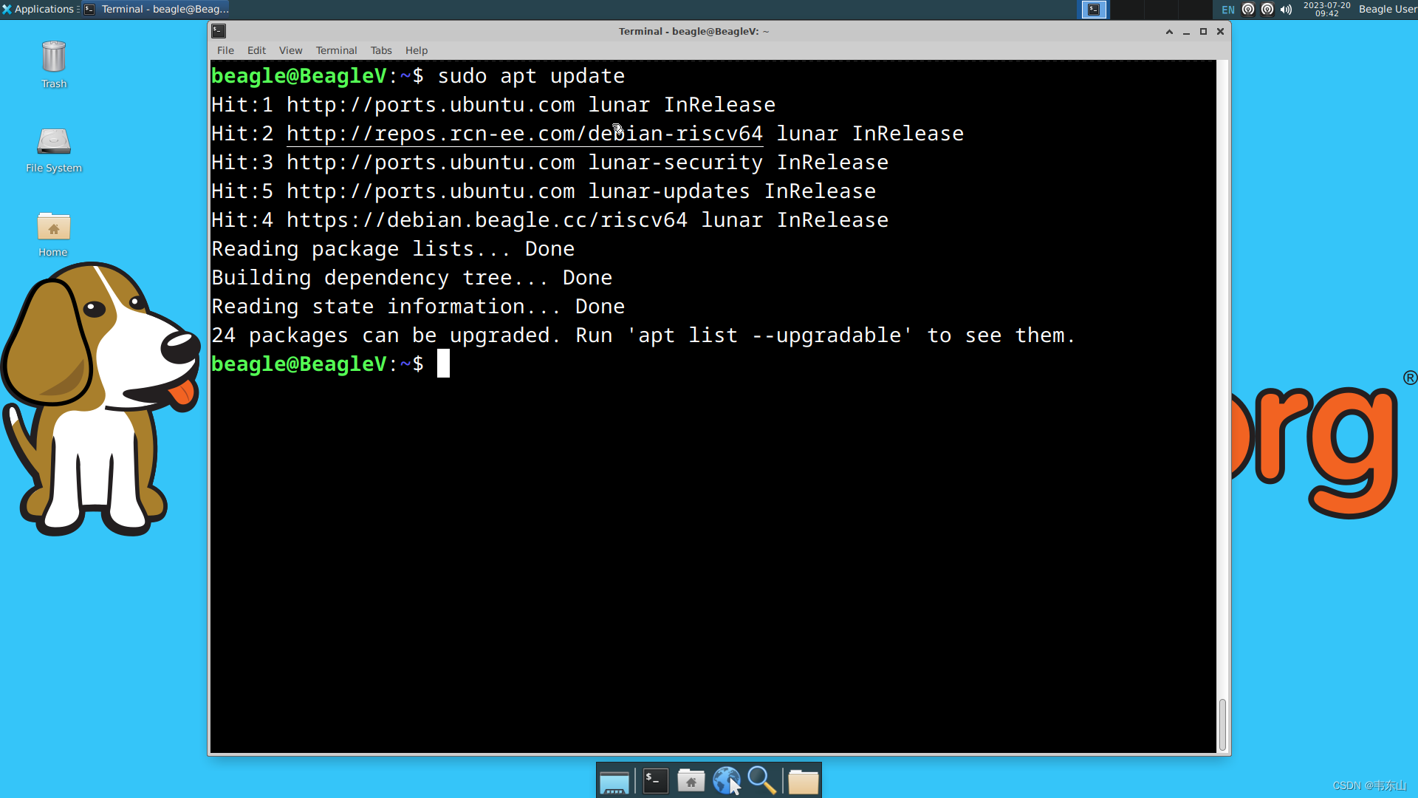The image size is (1418, 798).
Task: Click the Terminal taskbar icon
Action: click(654, 780)
